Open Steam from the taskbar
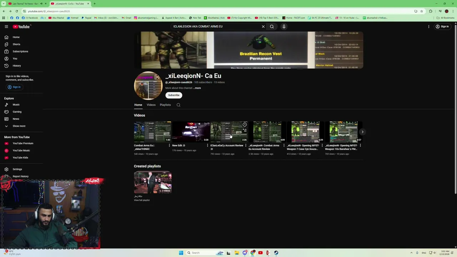 pyautogui.click(x=276, y=253)
